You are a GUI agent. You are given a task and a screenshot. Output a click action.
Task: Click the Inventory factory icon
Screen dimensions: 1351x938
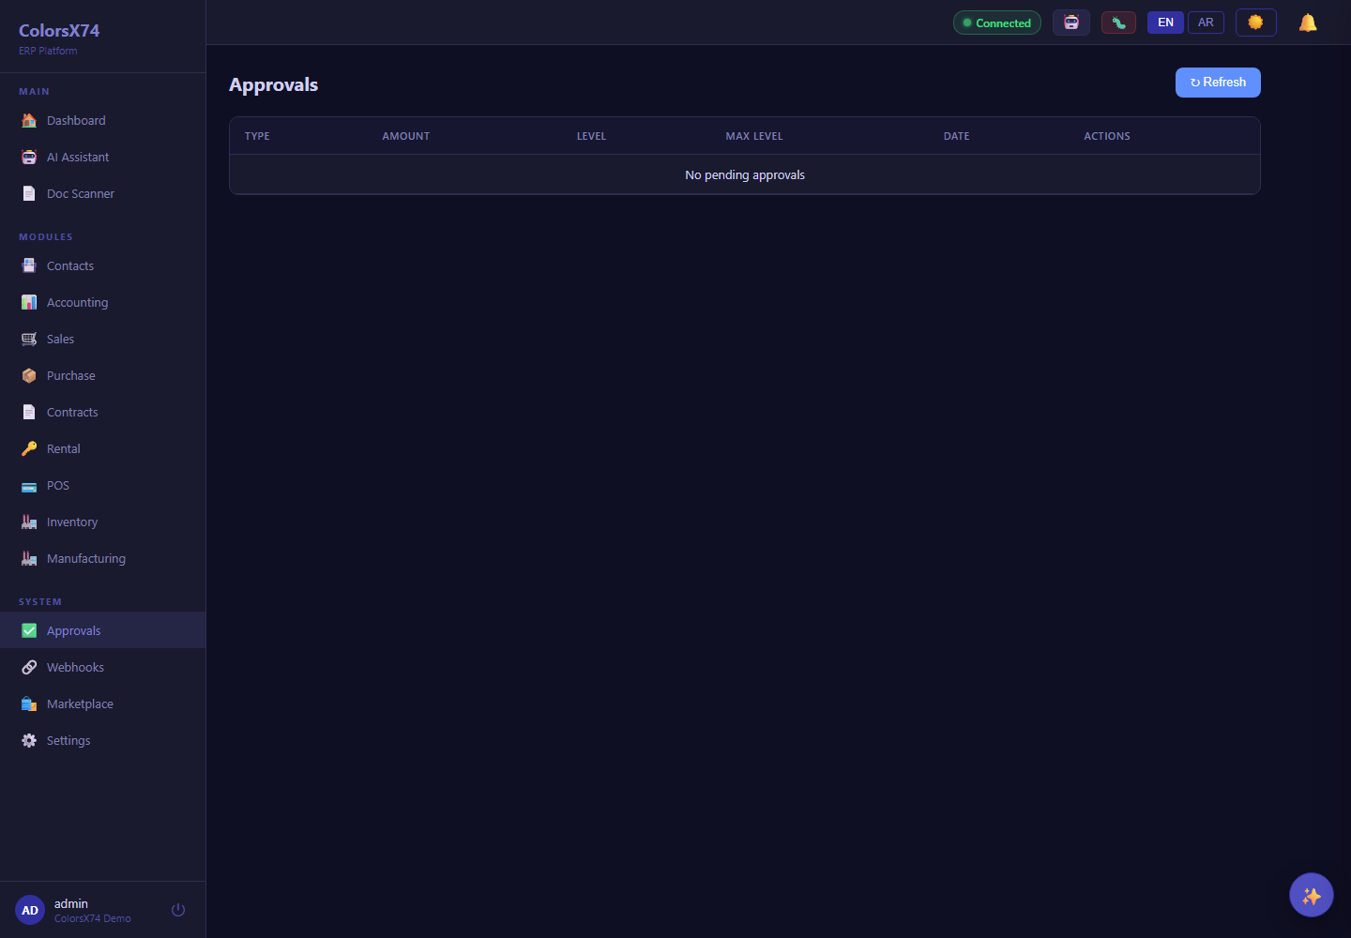pyautogui.click(x=29, y=522)
